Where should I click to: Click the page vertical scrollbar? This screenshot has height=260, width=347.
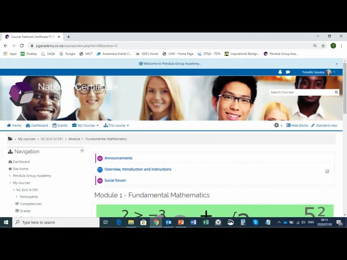pyautogui.click(x=345, y=88)
